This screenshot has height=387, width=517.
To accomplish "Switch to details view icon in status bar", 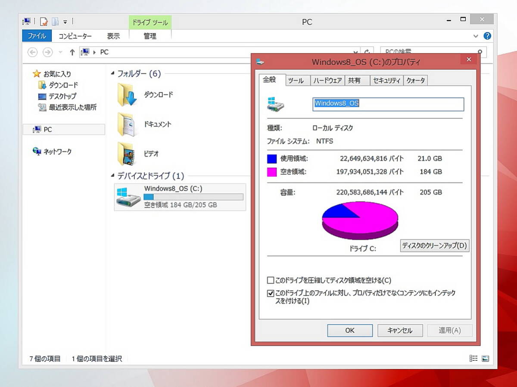I will pyautogui.click(x=473, y=358).
